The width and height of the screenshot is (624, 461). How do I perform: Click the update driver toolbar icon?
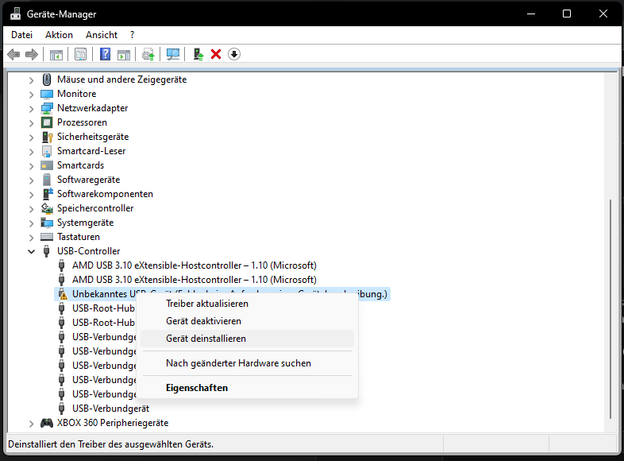click(x=148, y=55)
